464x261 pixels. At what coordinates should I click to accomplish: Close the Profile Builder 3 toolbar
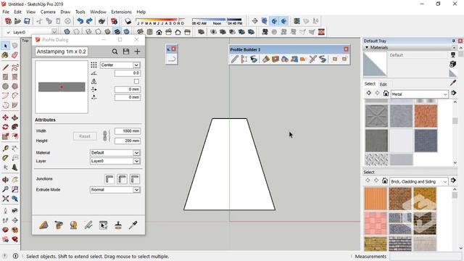pos(346,49)
